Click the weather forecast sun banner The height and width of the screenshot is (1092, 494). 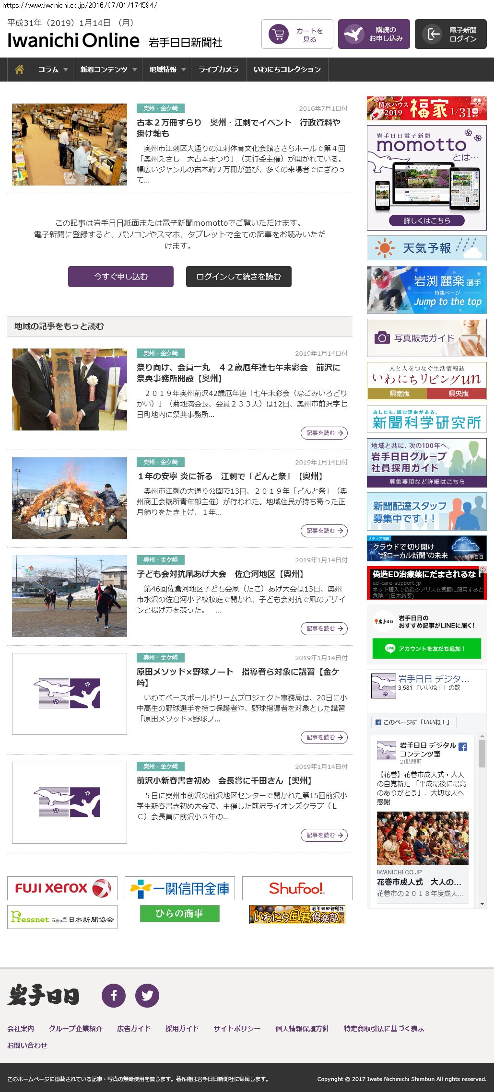click(426, 248)
